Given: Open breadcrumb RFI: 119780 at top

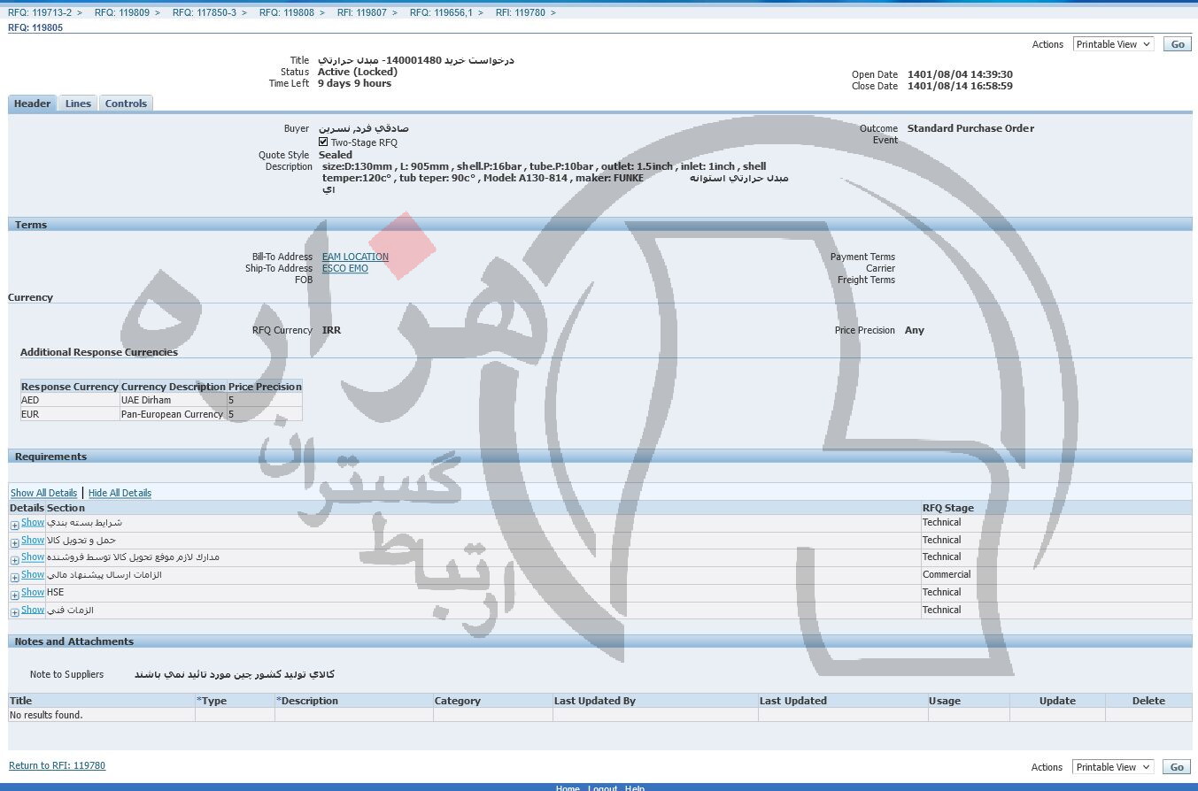Looking at the screenshot, I should (521, 12).
